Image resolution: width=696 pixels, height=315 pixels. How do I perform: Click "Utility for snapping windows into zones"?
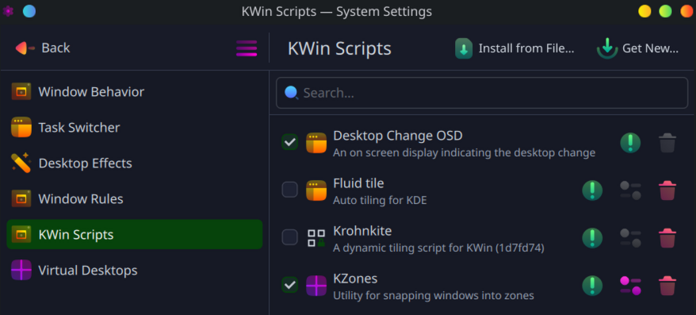coord(434,295)
